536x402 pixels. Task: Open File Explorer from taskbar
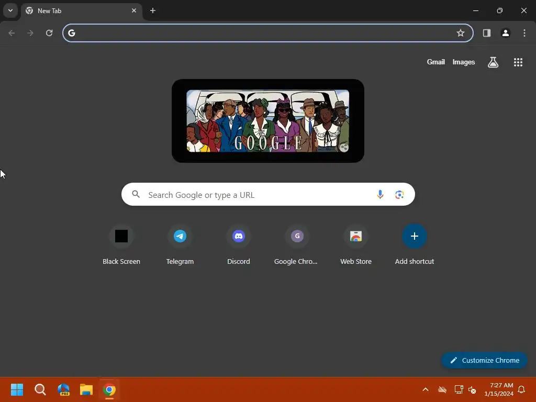click(x=86, y=389)
